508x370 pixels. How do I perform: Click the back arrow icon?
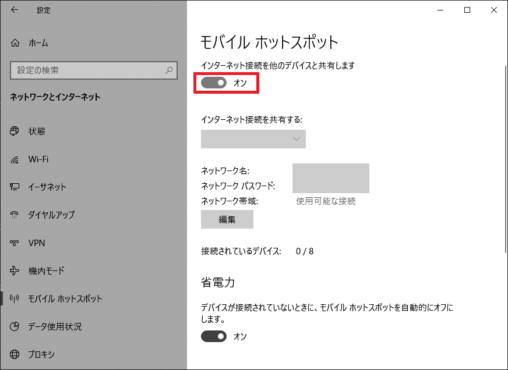(x=15, y=10)
